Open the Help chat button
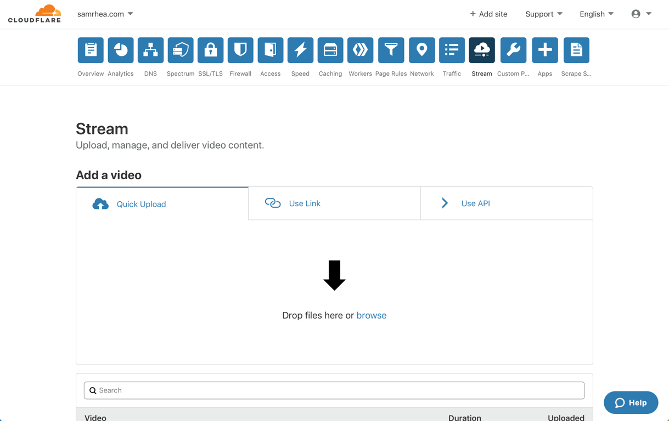Viewport: 669px width, 421px height. [x=631, y=402]
